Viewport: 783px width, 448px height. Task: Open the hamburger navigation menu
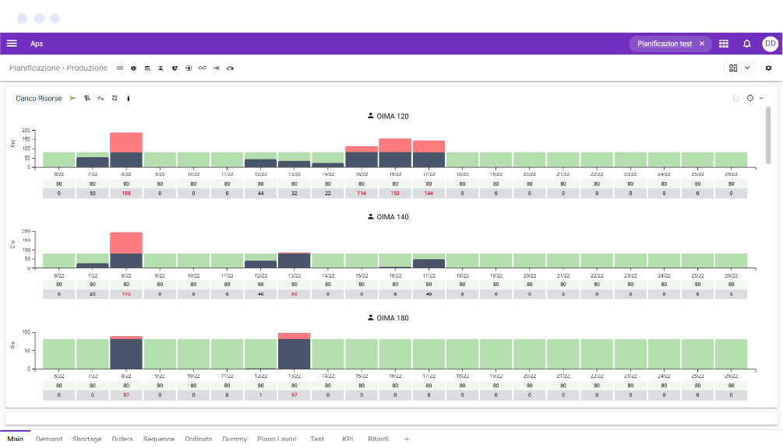click(x=12, y=44)
